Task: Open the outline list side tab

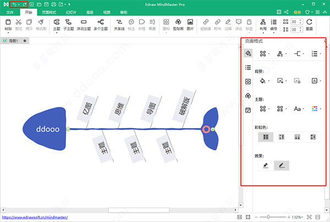Action: [x=248, y=68]
